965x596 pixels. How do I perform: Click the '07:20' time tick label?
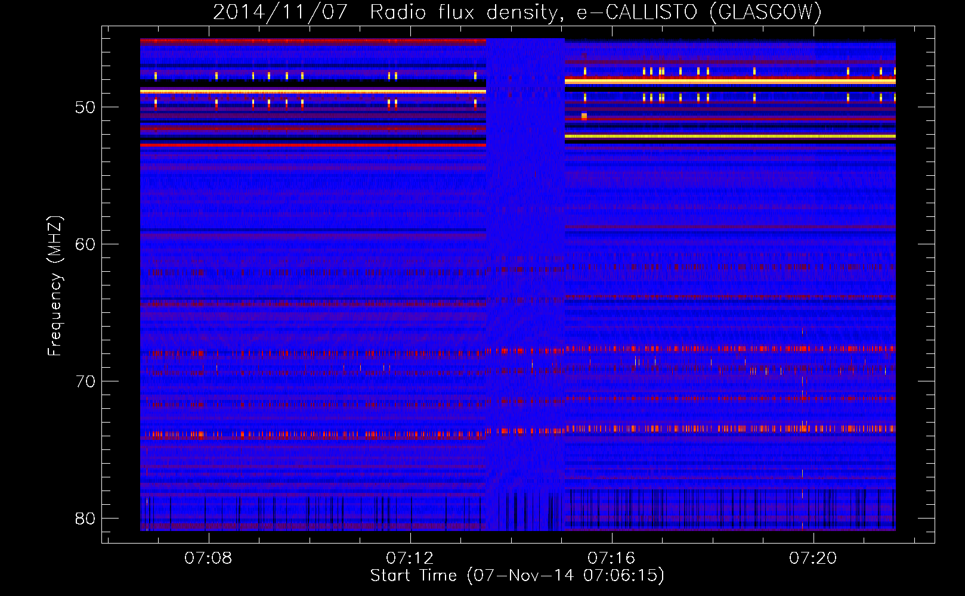[813, 558]
